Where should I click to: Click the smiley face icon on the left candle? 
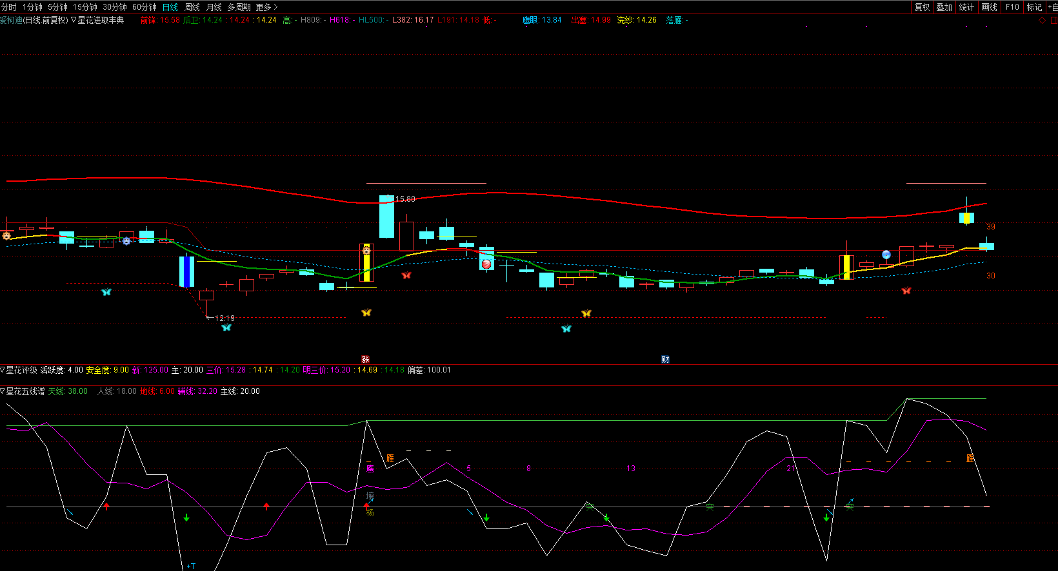pos(6,236)
